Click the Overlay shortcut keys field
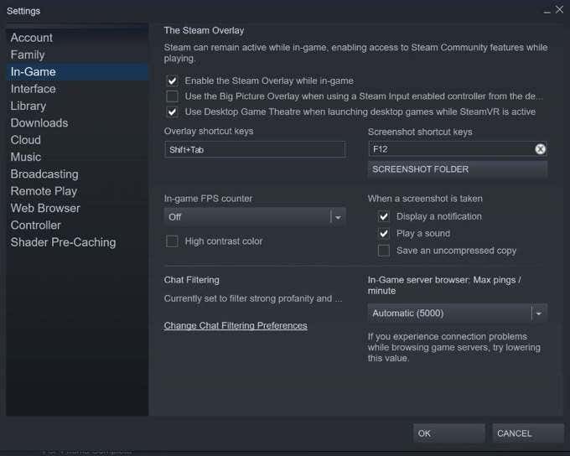570x456 pixels. (255, 149)
